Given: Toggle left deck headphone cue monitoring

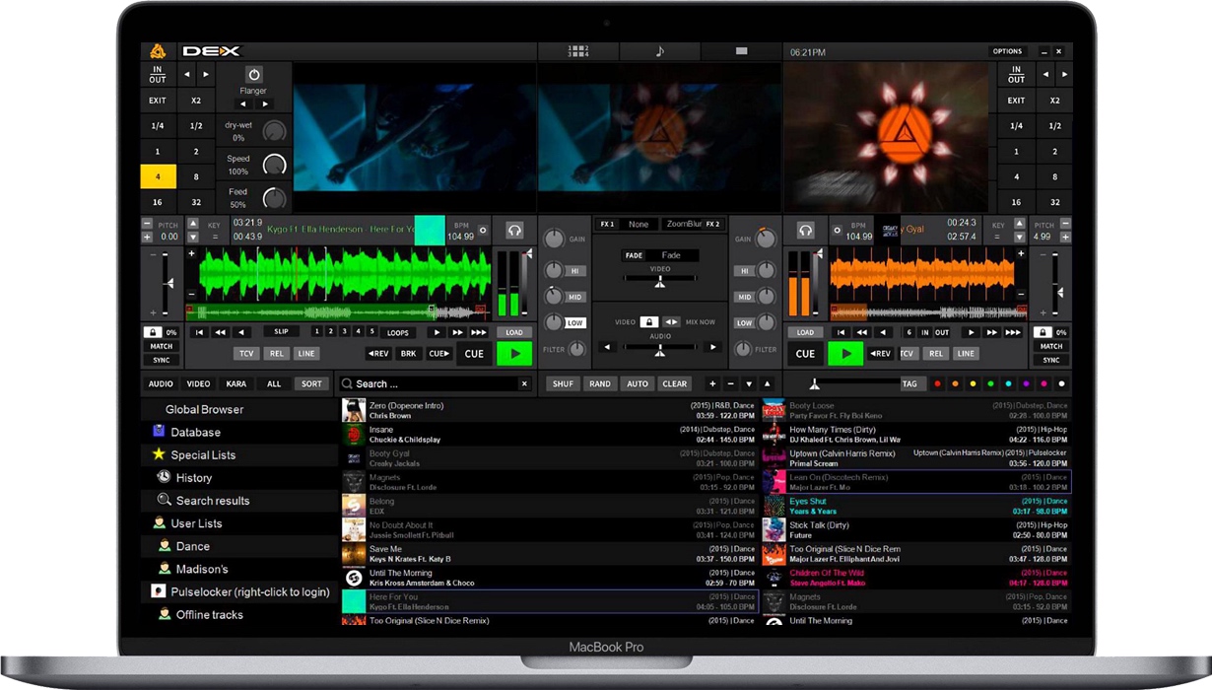Looking at the screenshot, I should (x=514, y=231).
